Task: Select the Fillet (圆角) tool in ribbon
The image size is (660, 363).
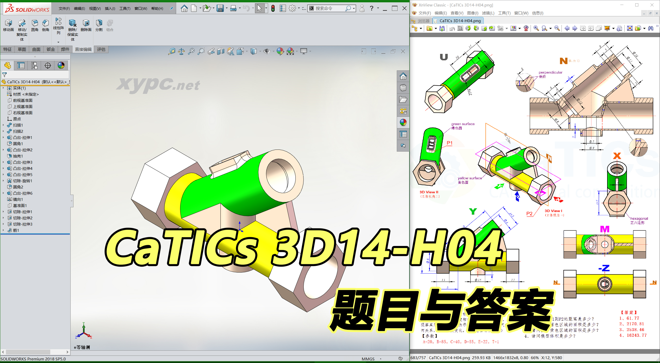Action: [x=35, y=25]
